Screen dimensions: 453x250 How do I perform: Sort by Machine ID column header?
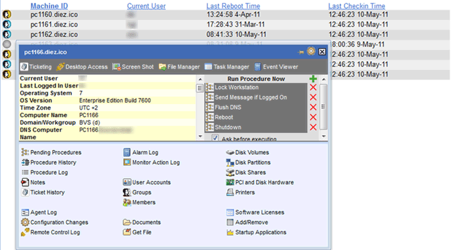coord(49,5)
